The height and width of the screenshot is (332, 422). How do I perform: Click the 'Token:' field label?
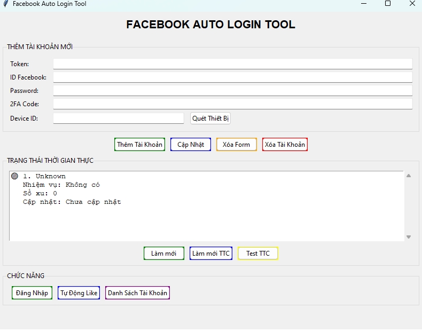pos(19,64)
